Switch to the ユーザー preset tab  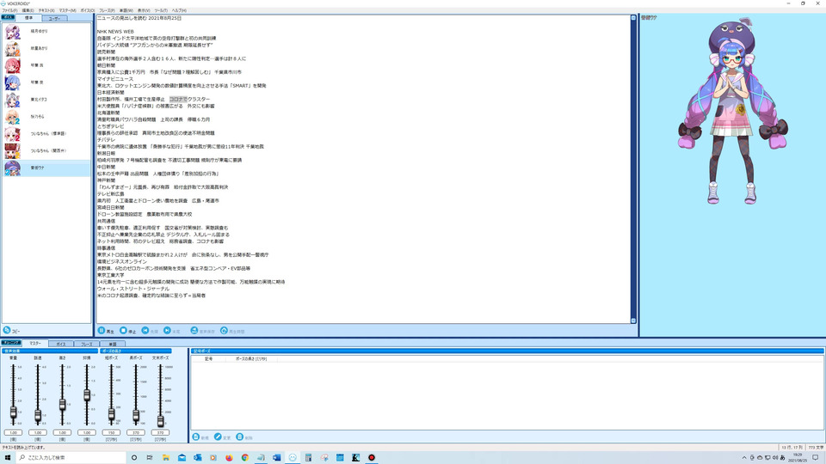coord(54,18)
